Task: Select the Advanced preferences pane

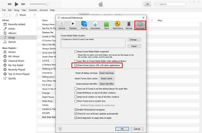Action: click(x=140, y=25)
